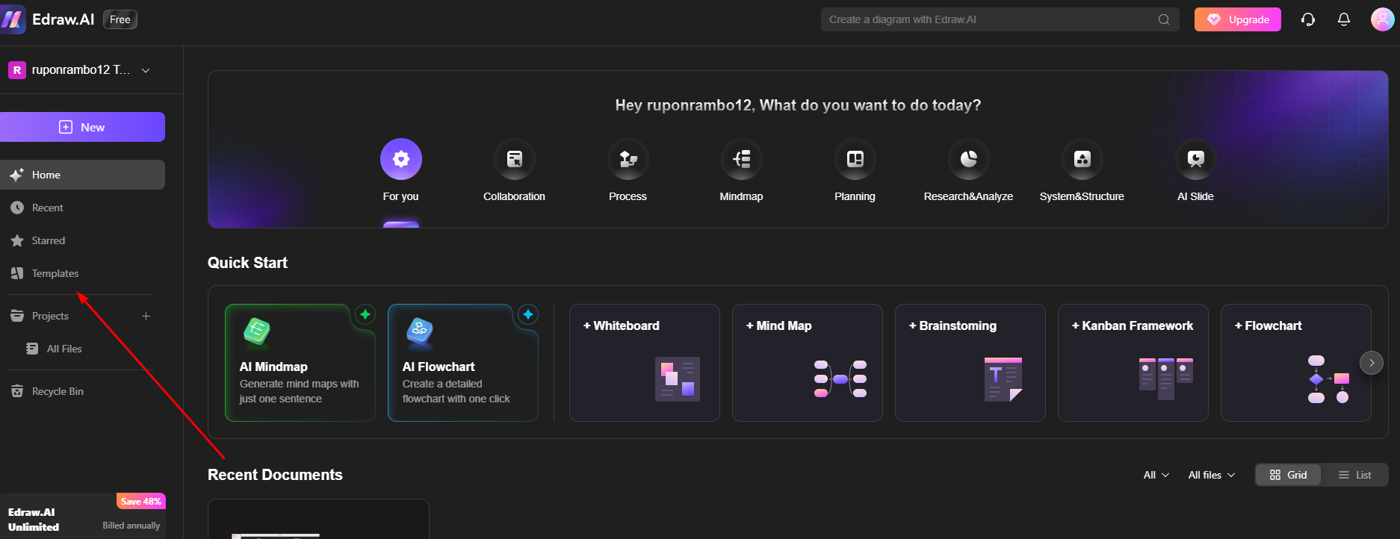Viewport: 1400px width, 539px height.
Task: Click the AI Mindmap green cube icon
Action: [x=256, y=331]
